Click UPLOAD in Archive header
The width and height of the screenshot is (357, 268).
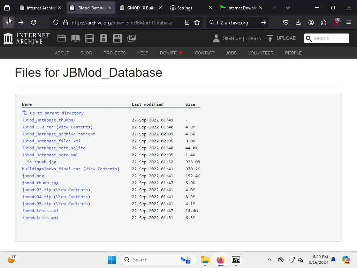click(x=282, y=38)
